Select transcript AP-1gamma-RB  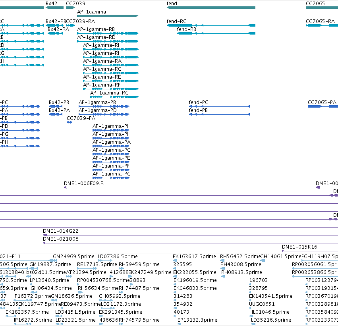(96, 29)
